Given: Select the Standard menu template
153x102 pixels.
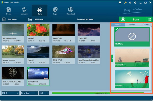Looking at the screenshot, I should [x=132, y=58].
